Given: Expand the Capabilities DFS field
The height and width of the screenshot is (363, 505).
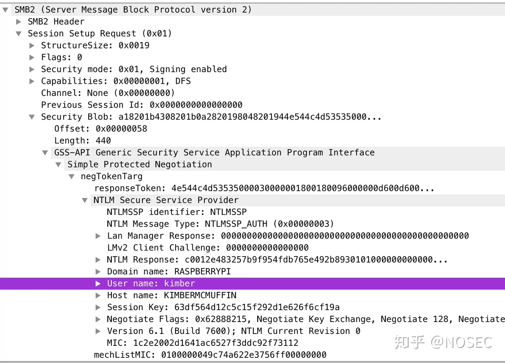Looking at the screenshot, I should click(x=32, y=81).
